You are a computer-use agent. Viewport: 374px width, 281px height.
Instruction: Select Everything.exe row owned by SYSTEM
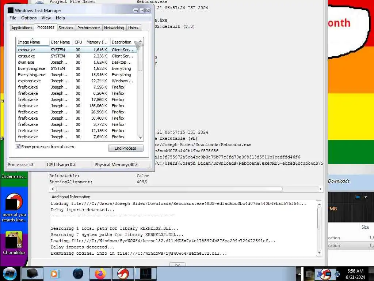76,68
